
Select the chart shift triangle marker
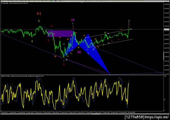(82, 2)
